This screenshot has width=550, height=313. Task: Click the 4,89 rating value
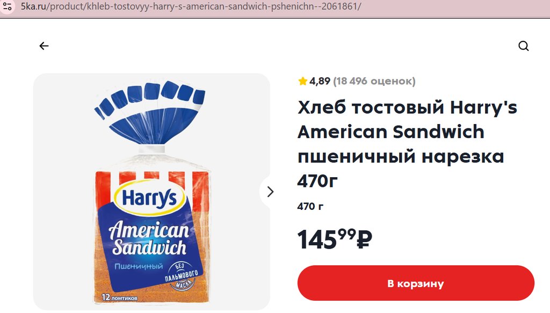[x=320, y=81]
